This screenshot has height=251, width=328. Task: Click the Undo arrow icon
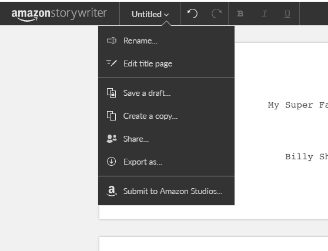(x=192, y=14)
